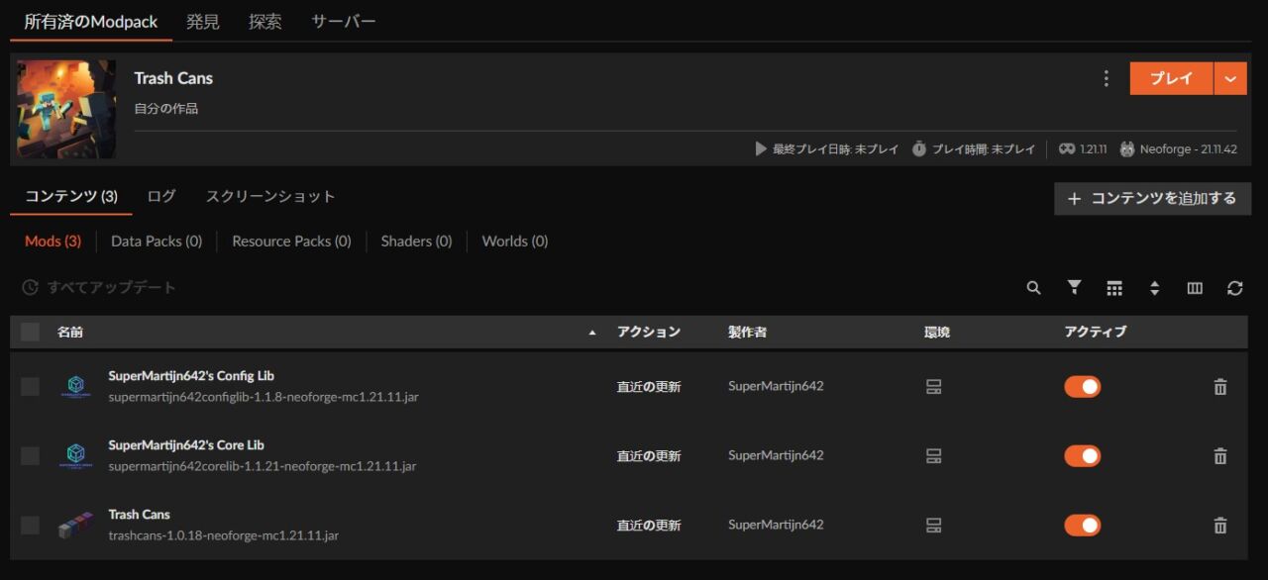Click the Config Lib mod logo icon
Image resolution: width=1268 pixels, height=580 pixels.
(76, 386)
